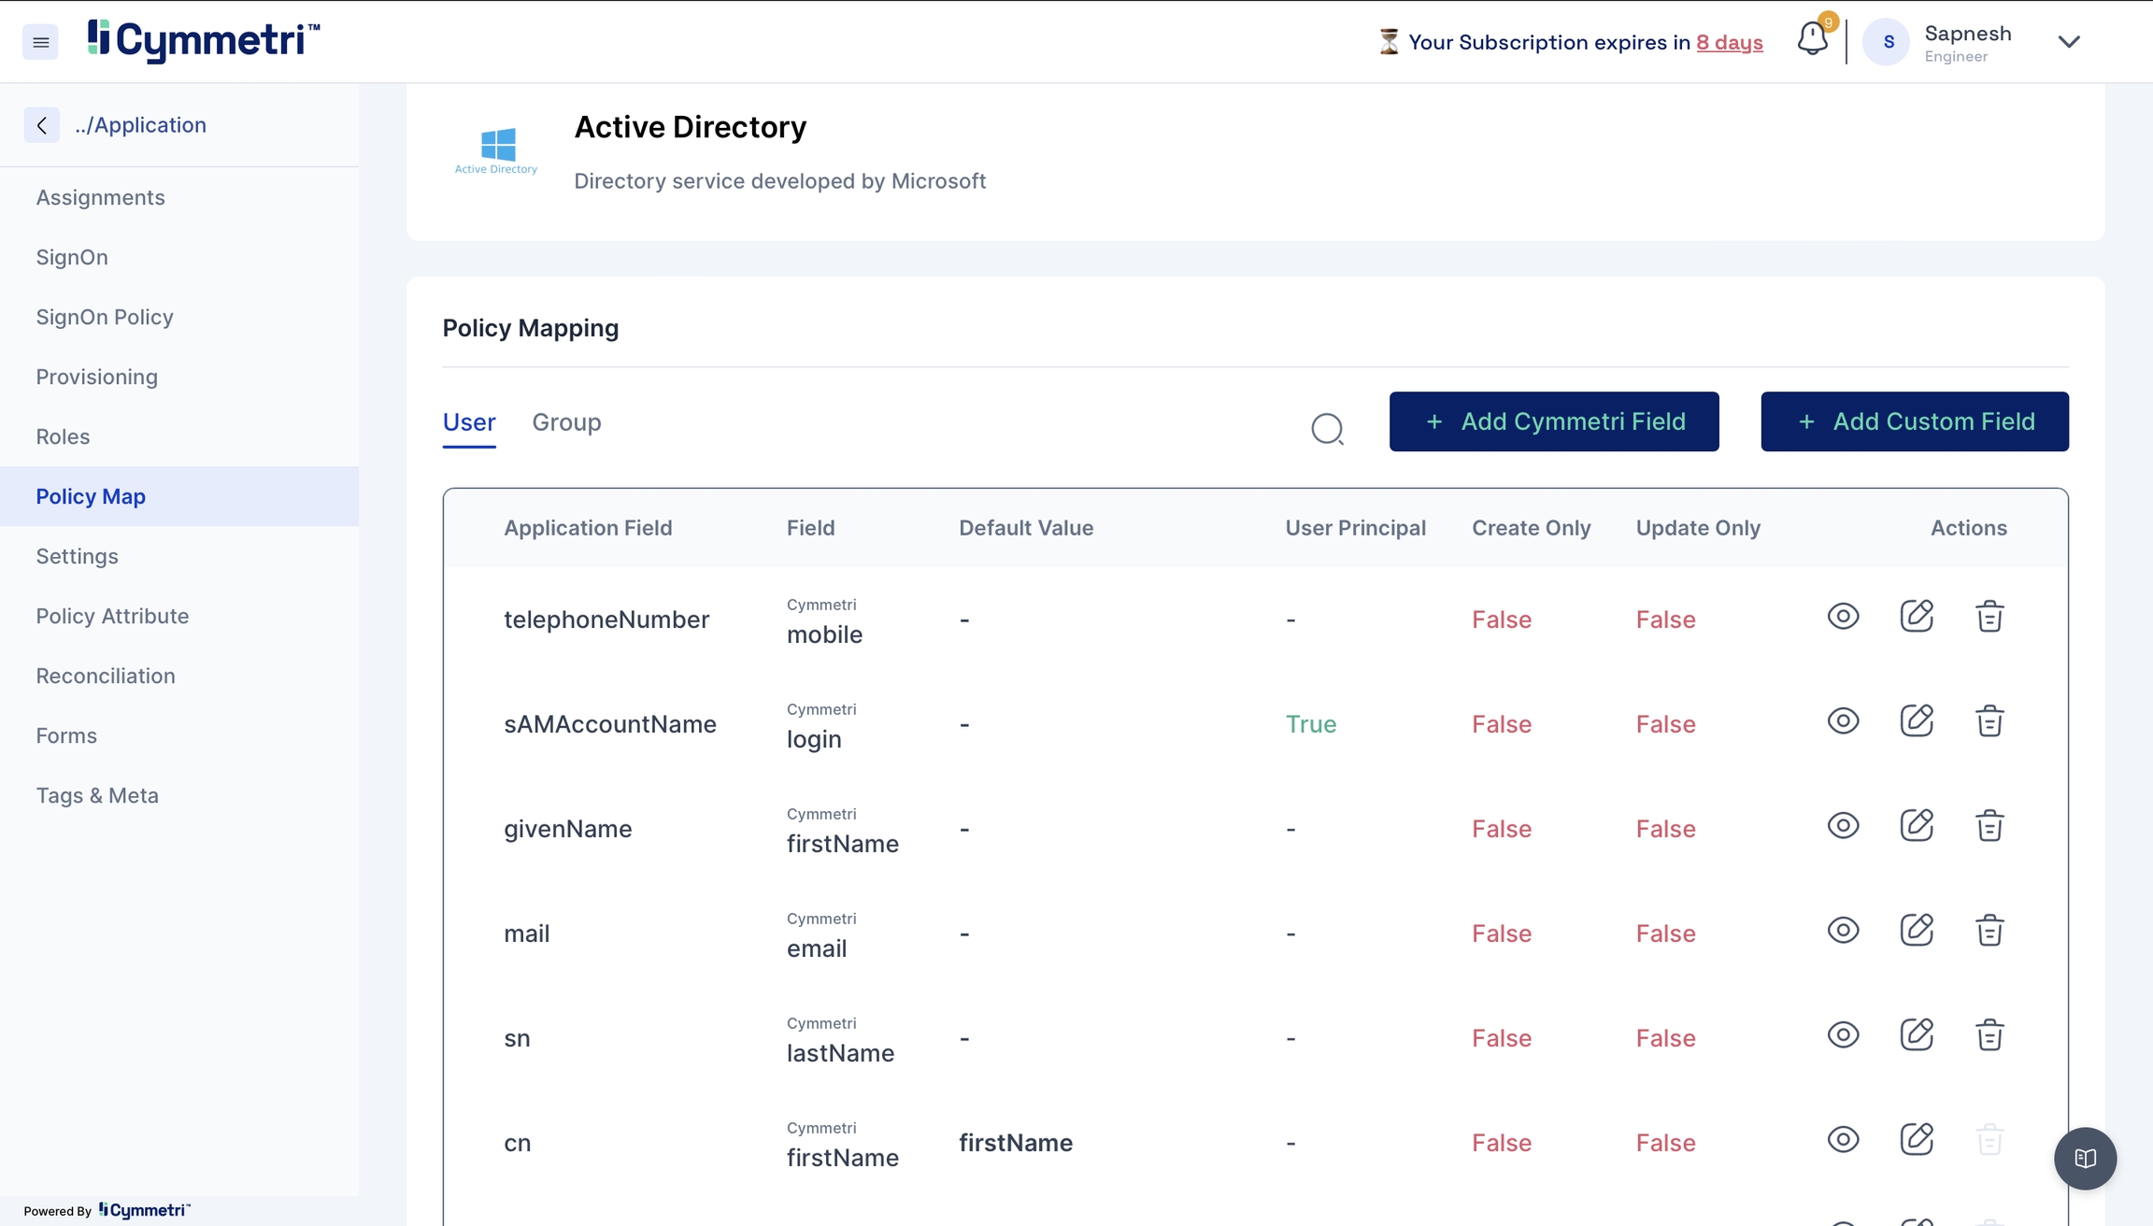Show details for mail mapping
The height and width of the screenshot is (1226, 2153).
(1843, 931)
